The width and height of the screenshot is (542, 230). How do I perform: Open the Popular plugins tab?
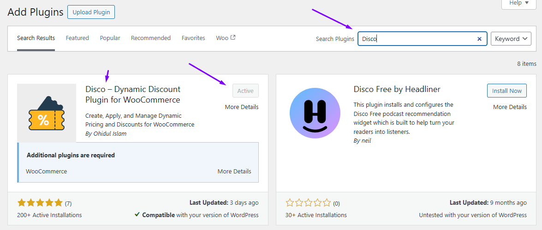coord(110,38)
